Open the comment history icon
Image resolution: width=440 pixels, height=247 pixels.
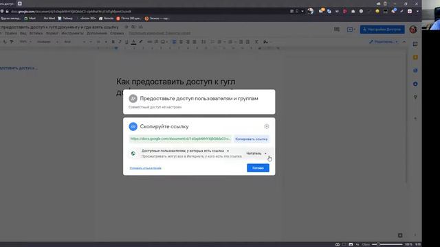[x=337, y=30]
